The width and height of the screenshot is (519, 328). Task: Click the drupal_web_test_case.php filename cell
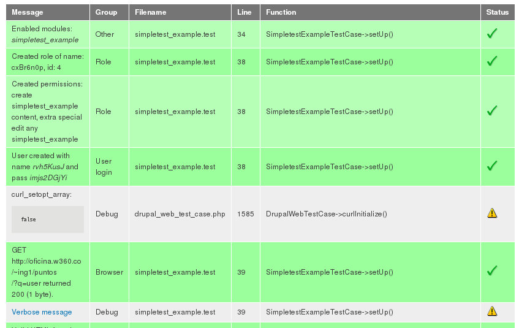180,214
